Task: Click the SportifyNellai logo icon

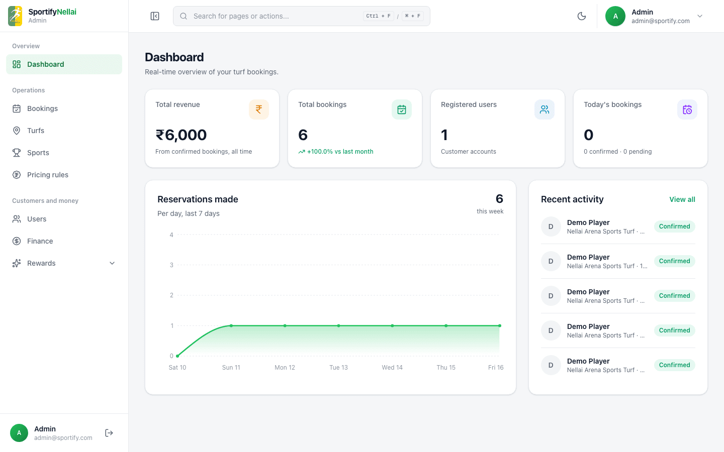Action: tap(15, 16)
